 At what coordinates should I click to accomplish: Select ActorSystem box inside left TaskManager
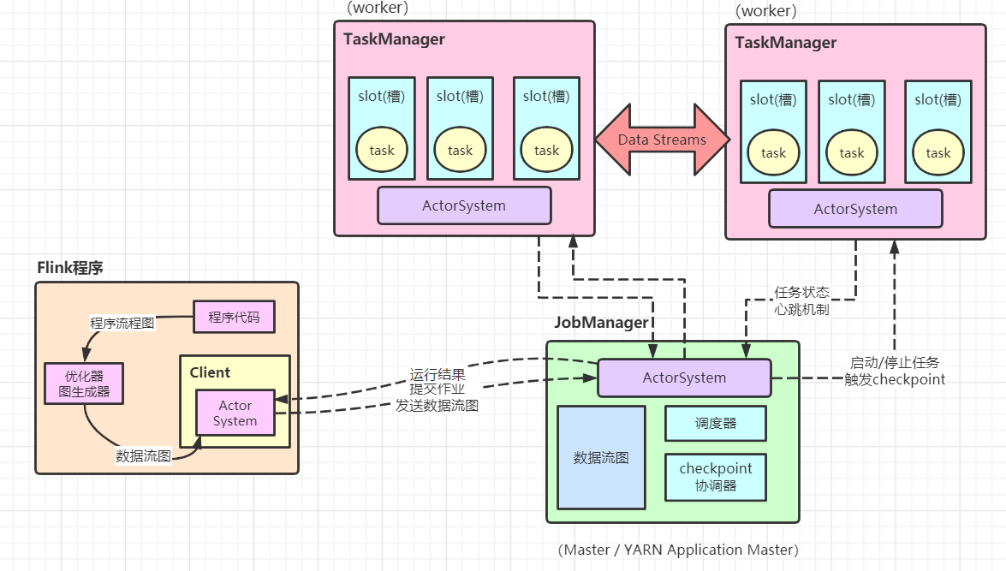[464, 205]
